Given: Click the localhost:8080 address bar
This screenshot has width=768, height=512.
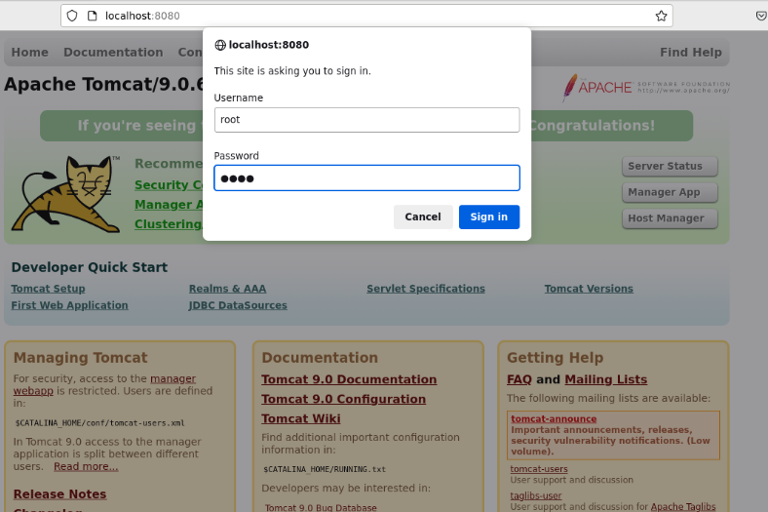Looking at the screenshot, I should (x=366, y=16).
